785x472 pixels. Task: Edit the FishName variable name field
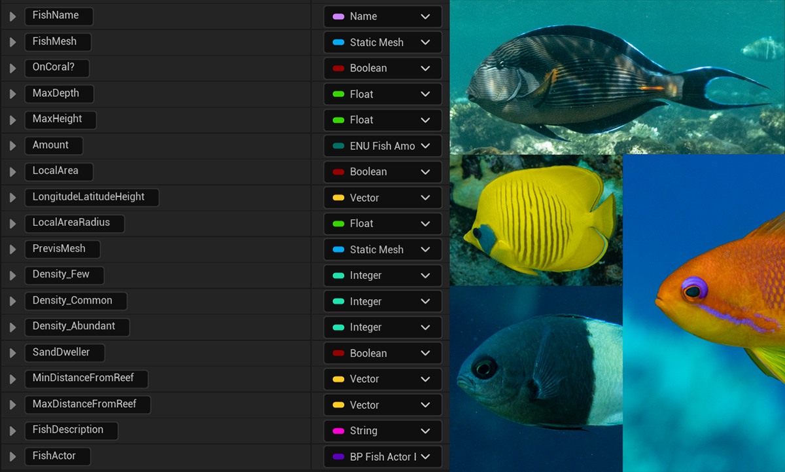click(x=59, y=16)
